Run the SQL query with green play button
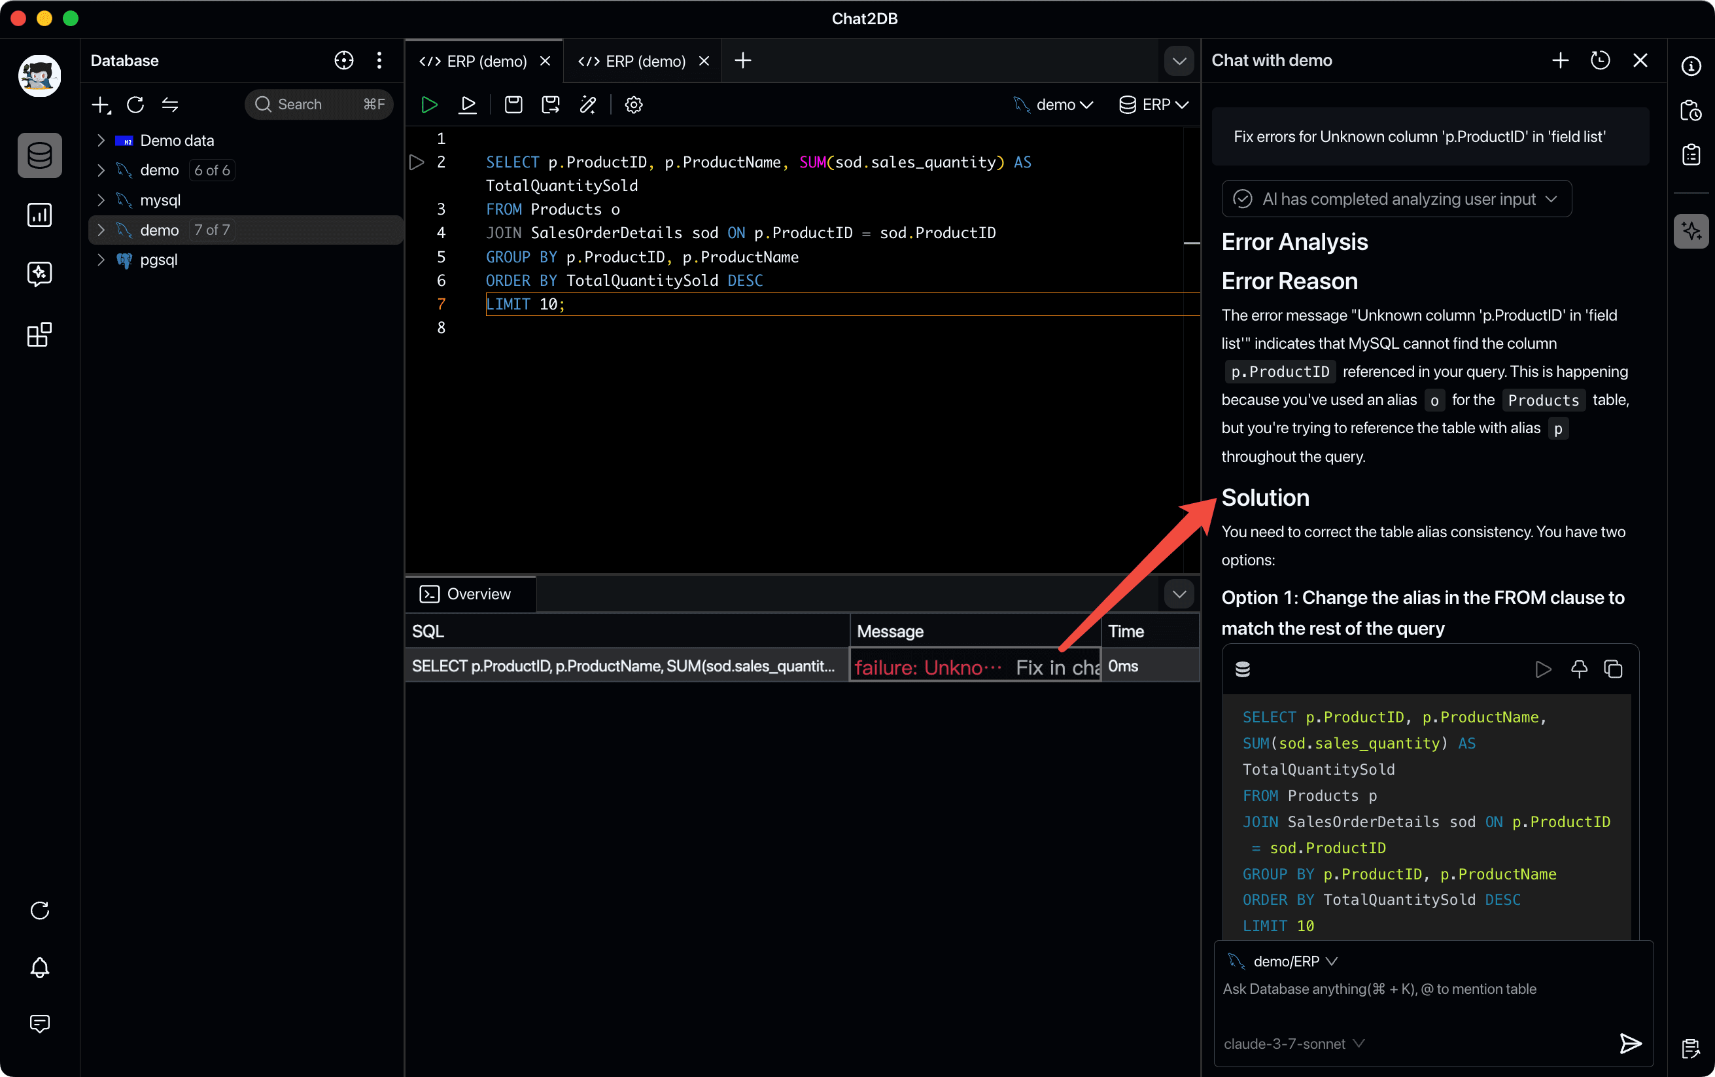Image resolution: width=1715 pixels, height=1077 pixels. point(429,105)
